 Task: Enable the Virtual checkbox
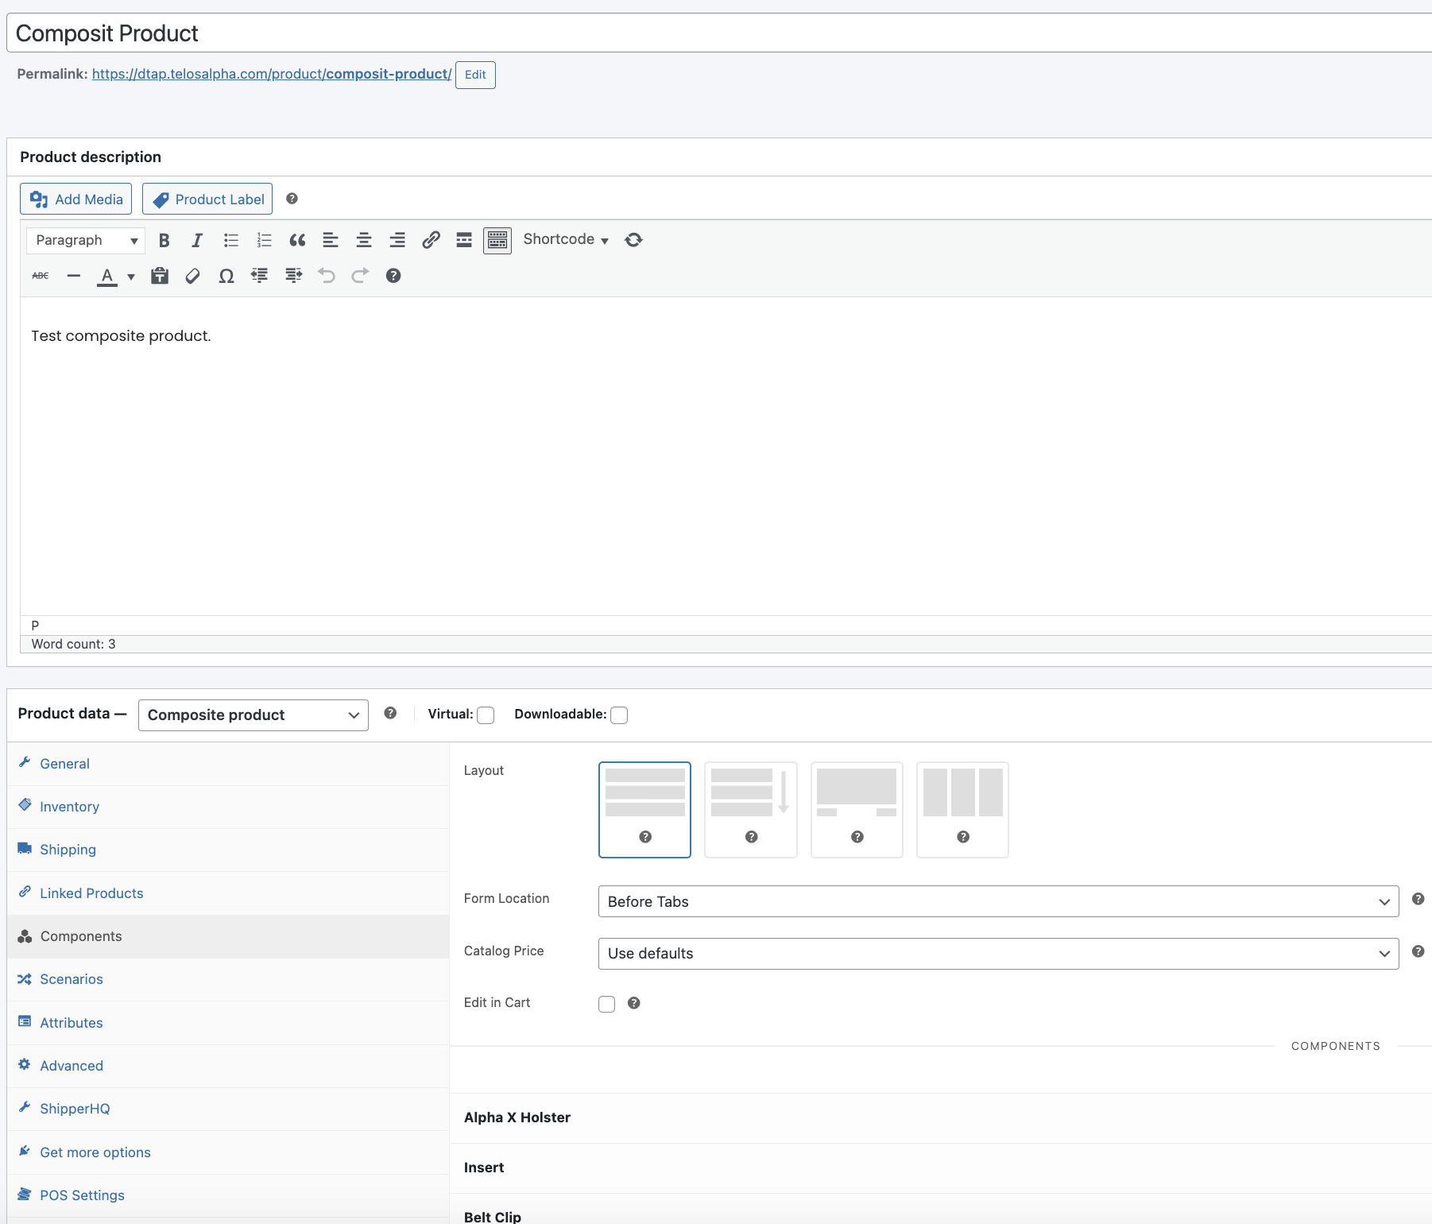[486, 715]
